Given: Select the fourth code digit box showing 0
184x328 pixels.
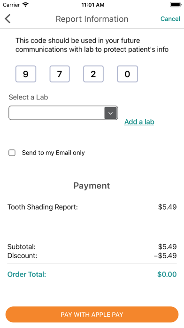Looking at the screenshot, I should 127,74.
